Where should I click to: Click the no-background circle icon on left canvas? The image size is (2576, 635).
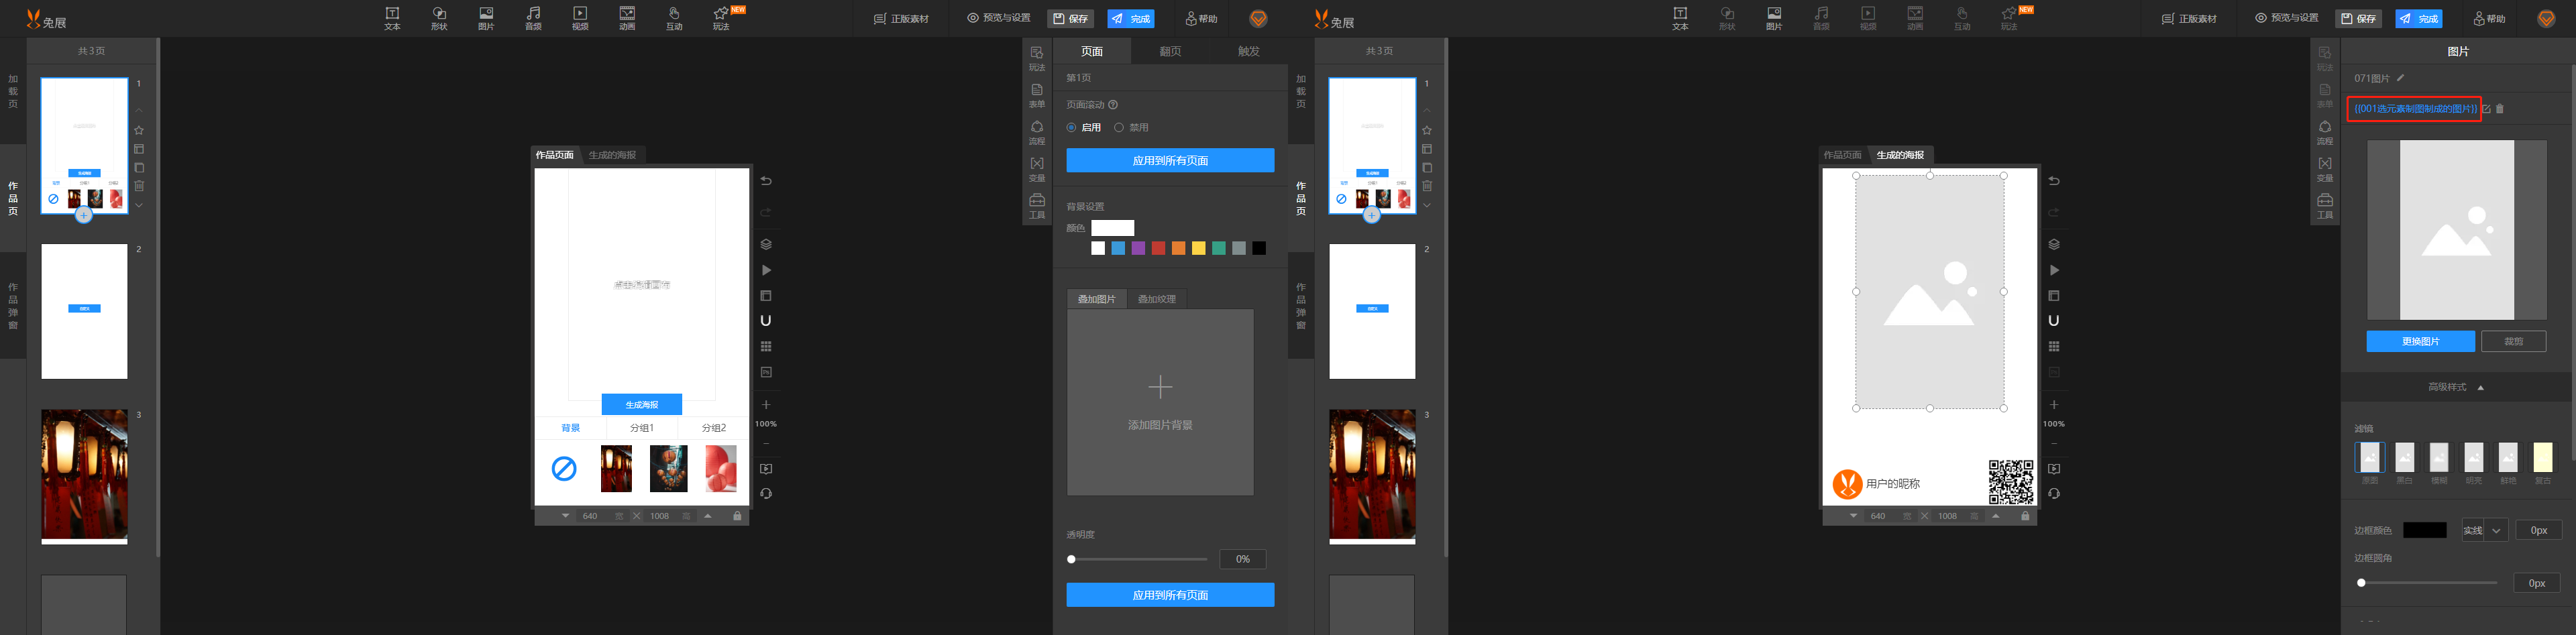(x=564, y=468)
